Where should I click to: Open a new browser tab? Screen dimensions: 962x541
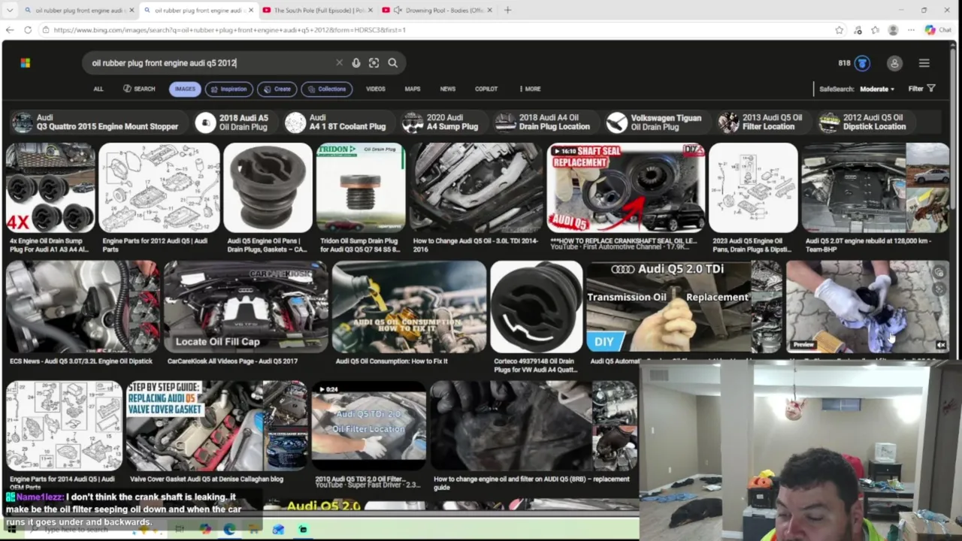click(x=507, y=10)
